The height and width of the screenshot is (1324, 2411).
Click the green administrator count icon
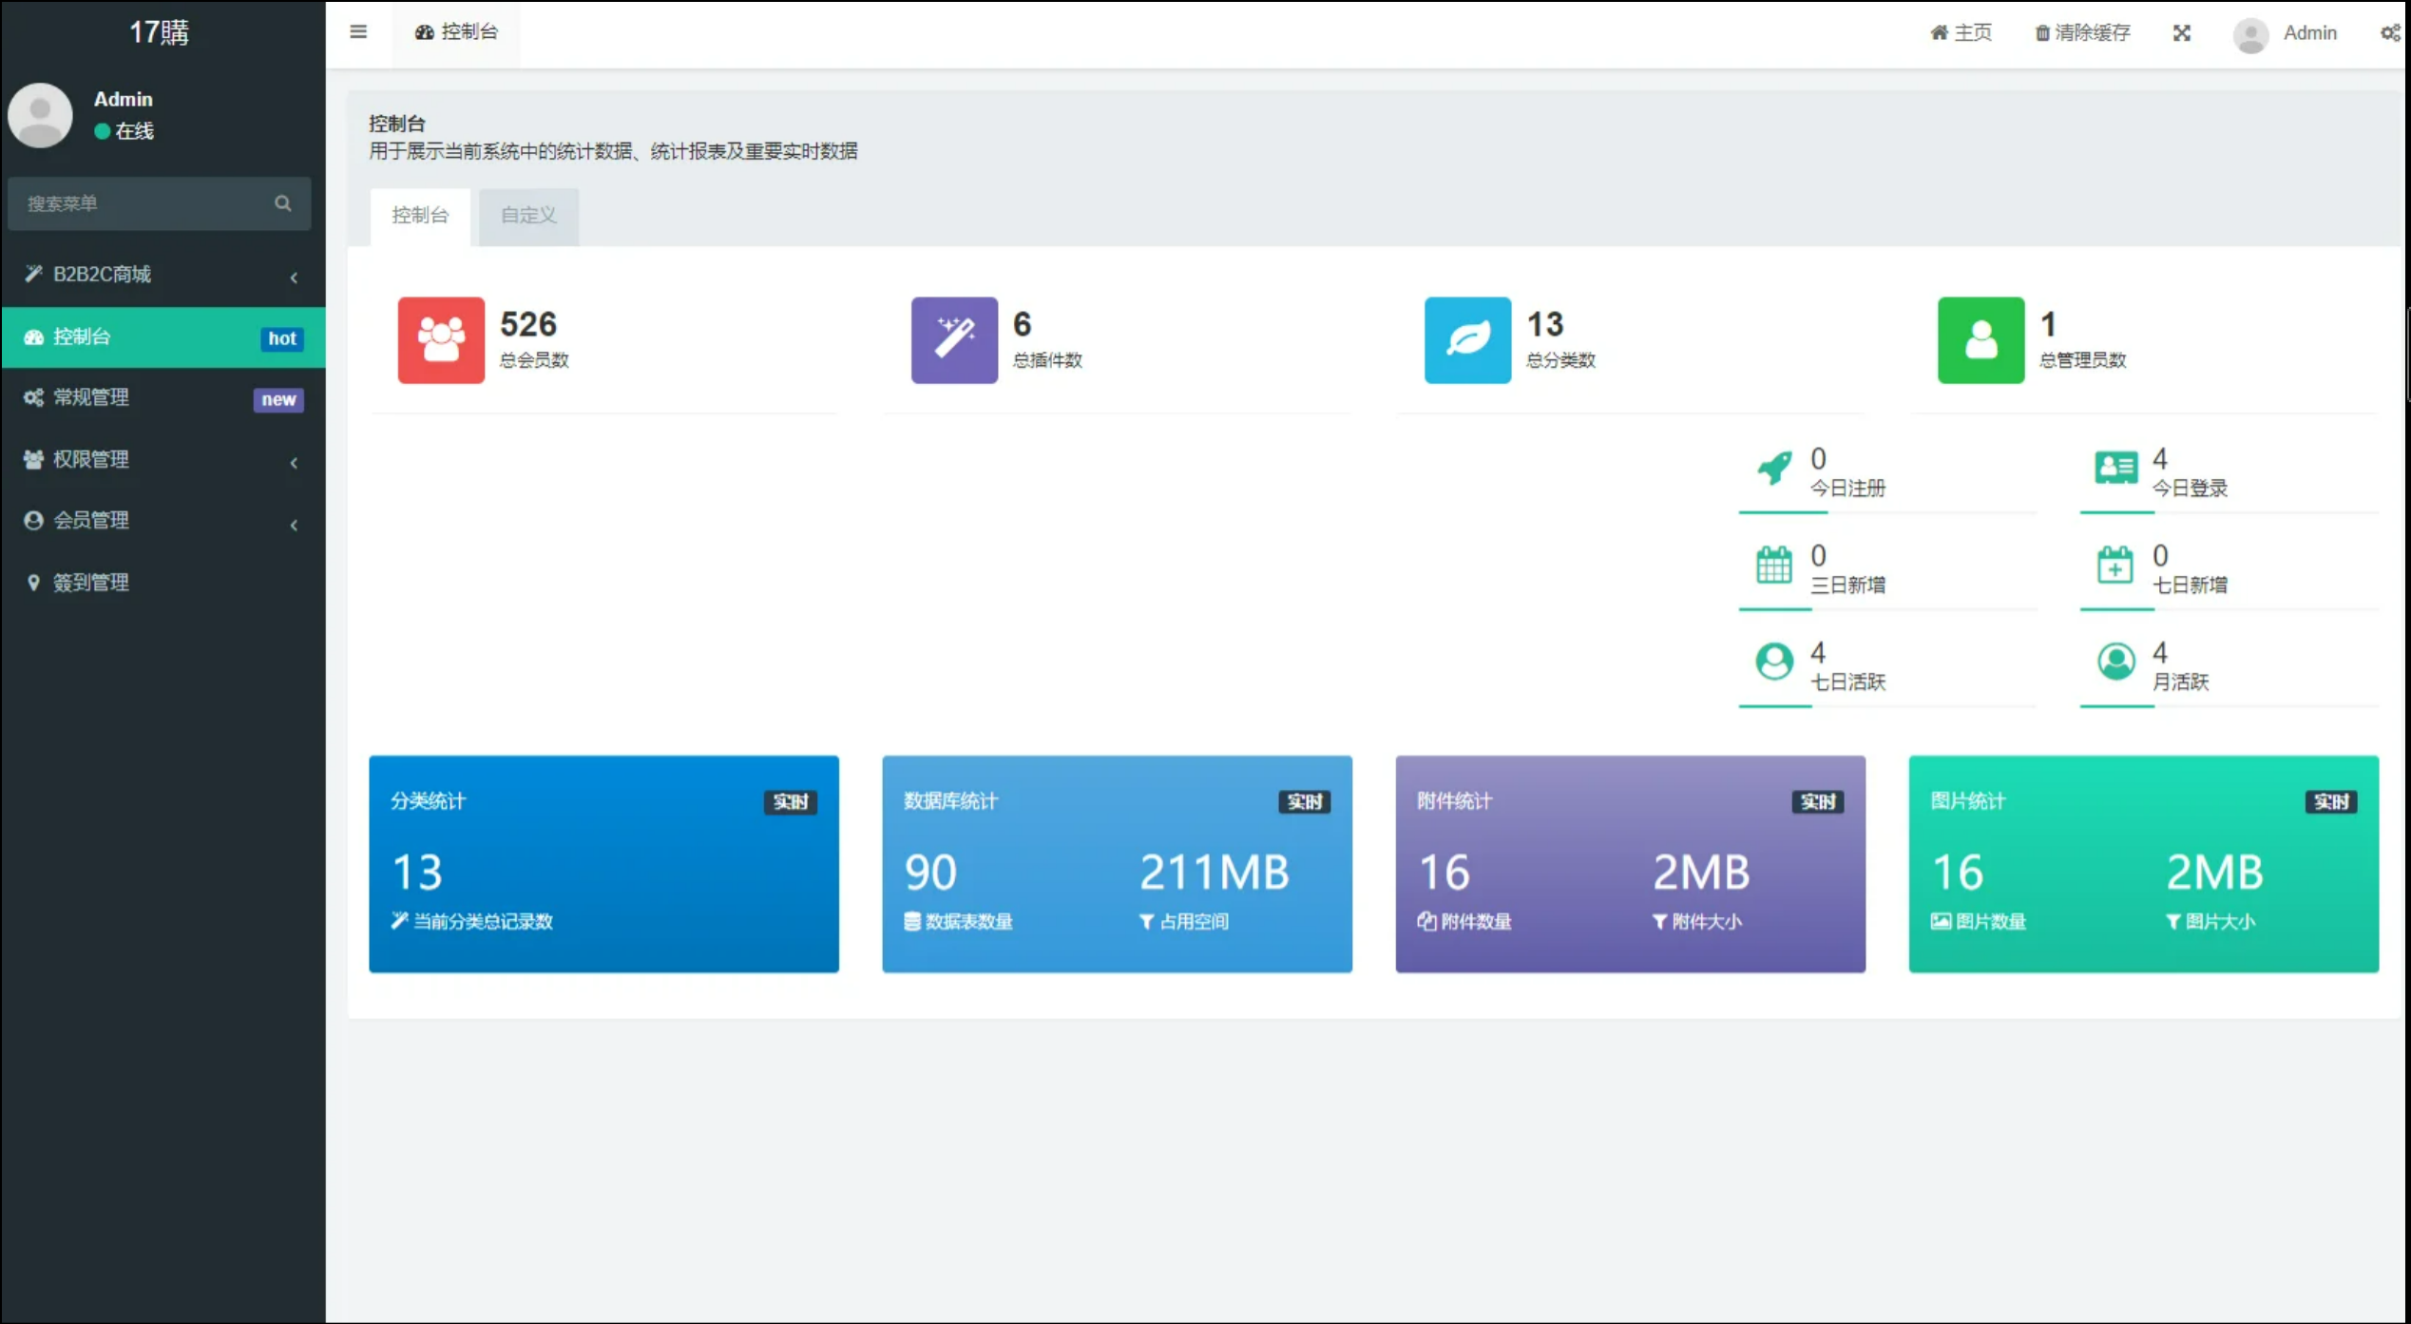pos(1980,340)
